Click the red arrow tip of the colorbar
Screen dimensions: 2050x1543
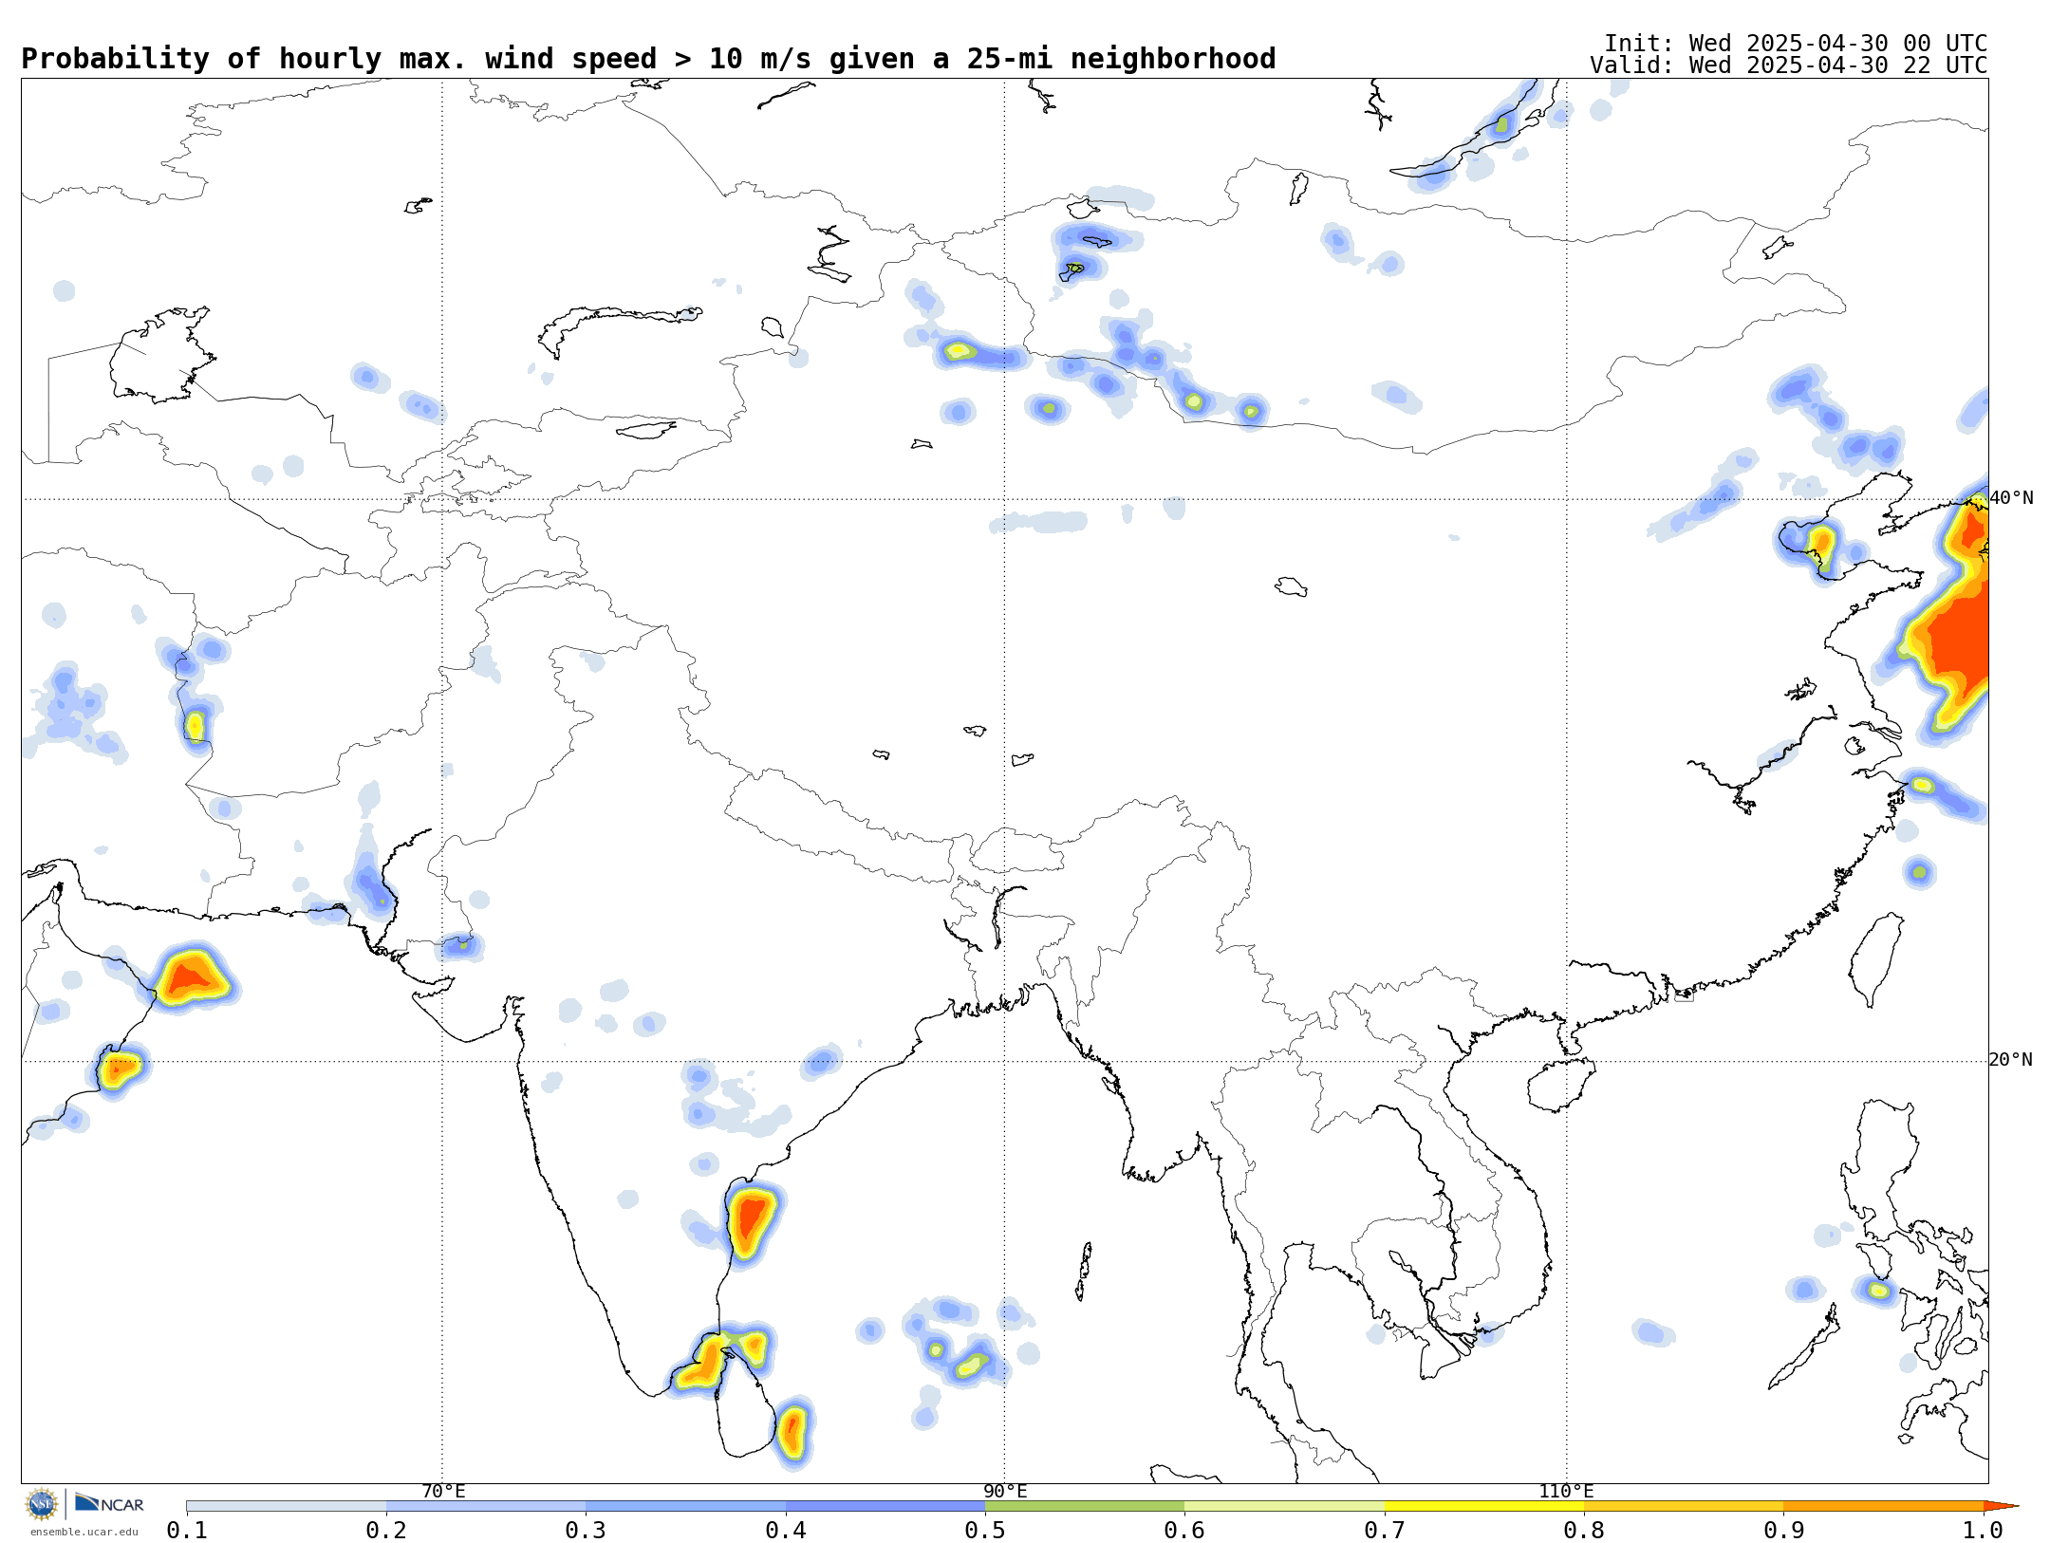pos(2001,1506)
